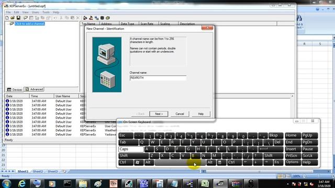335x188 pixels.
Task: Click the greyed Paste toolbar icon
Action: (x=72, y=18)
